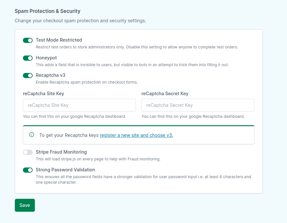Disable the Test Mode Restricted switch
Image resolution: width=287 pixels, height=223 pixels.
[28, 40]
